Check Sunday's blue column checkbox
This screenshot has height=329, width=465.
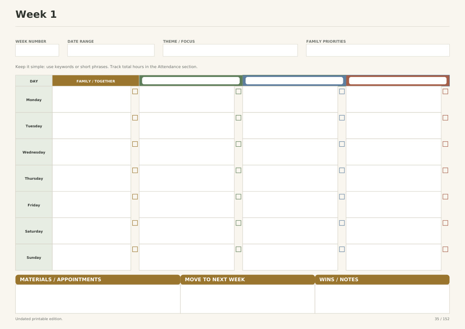pyautogui.click(x=342, y=249)
